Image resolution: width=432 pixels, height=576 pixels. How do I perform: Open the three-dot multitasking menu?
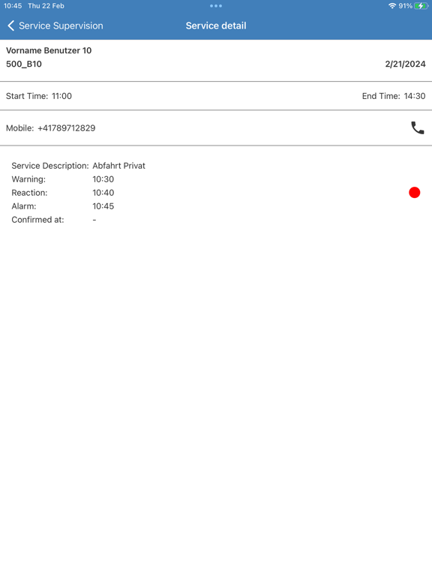pyautogui.click(x=216, y=6)
